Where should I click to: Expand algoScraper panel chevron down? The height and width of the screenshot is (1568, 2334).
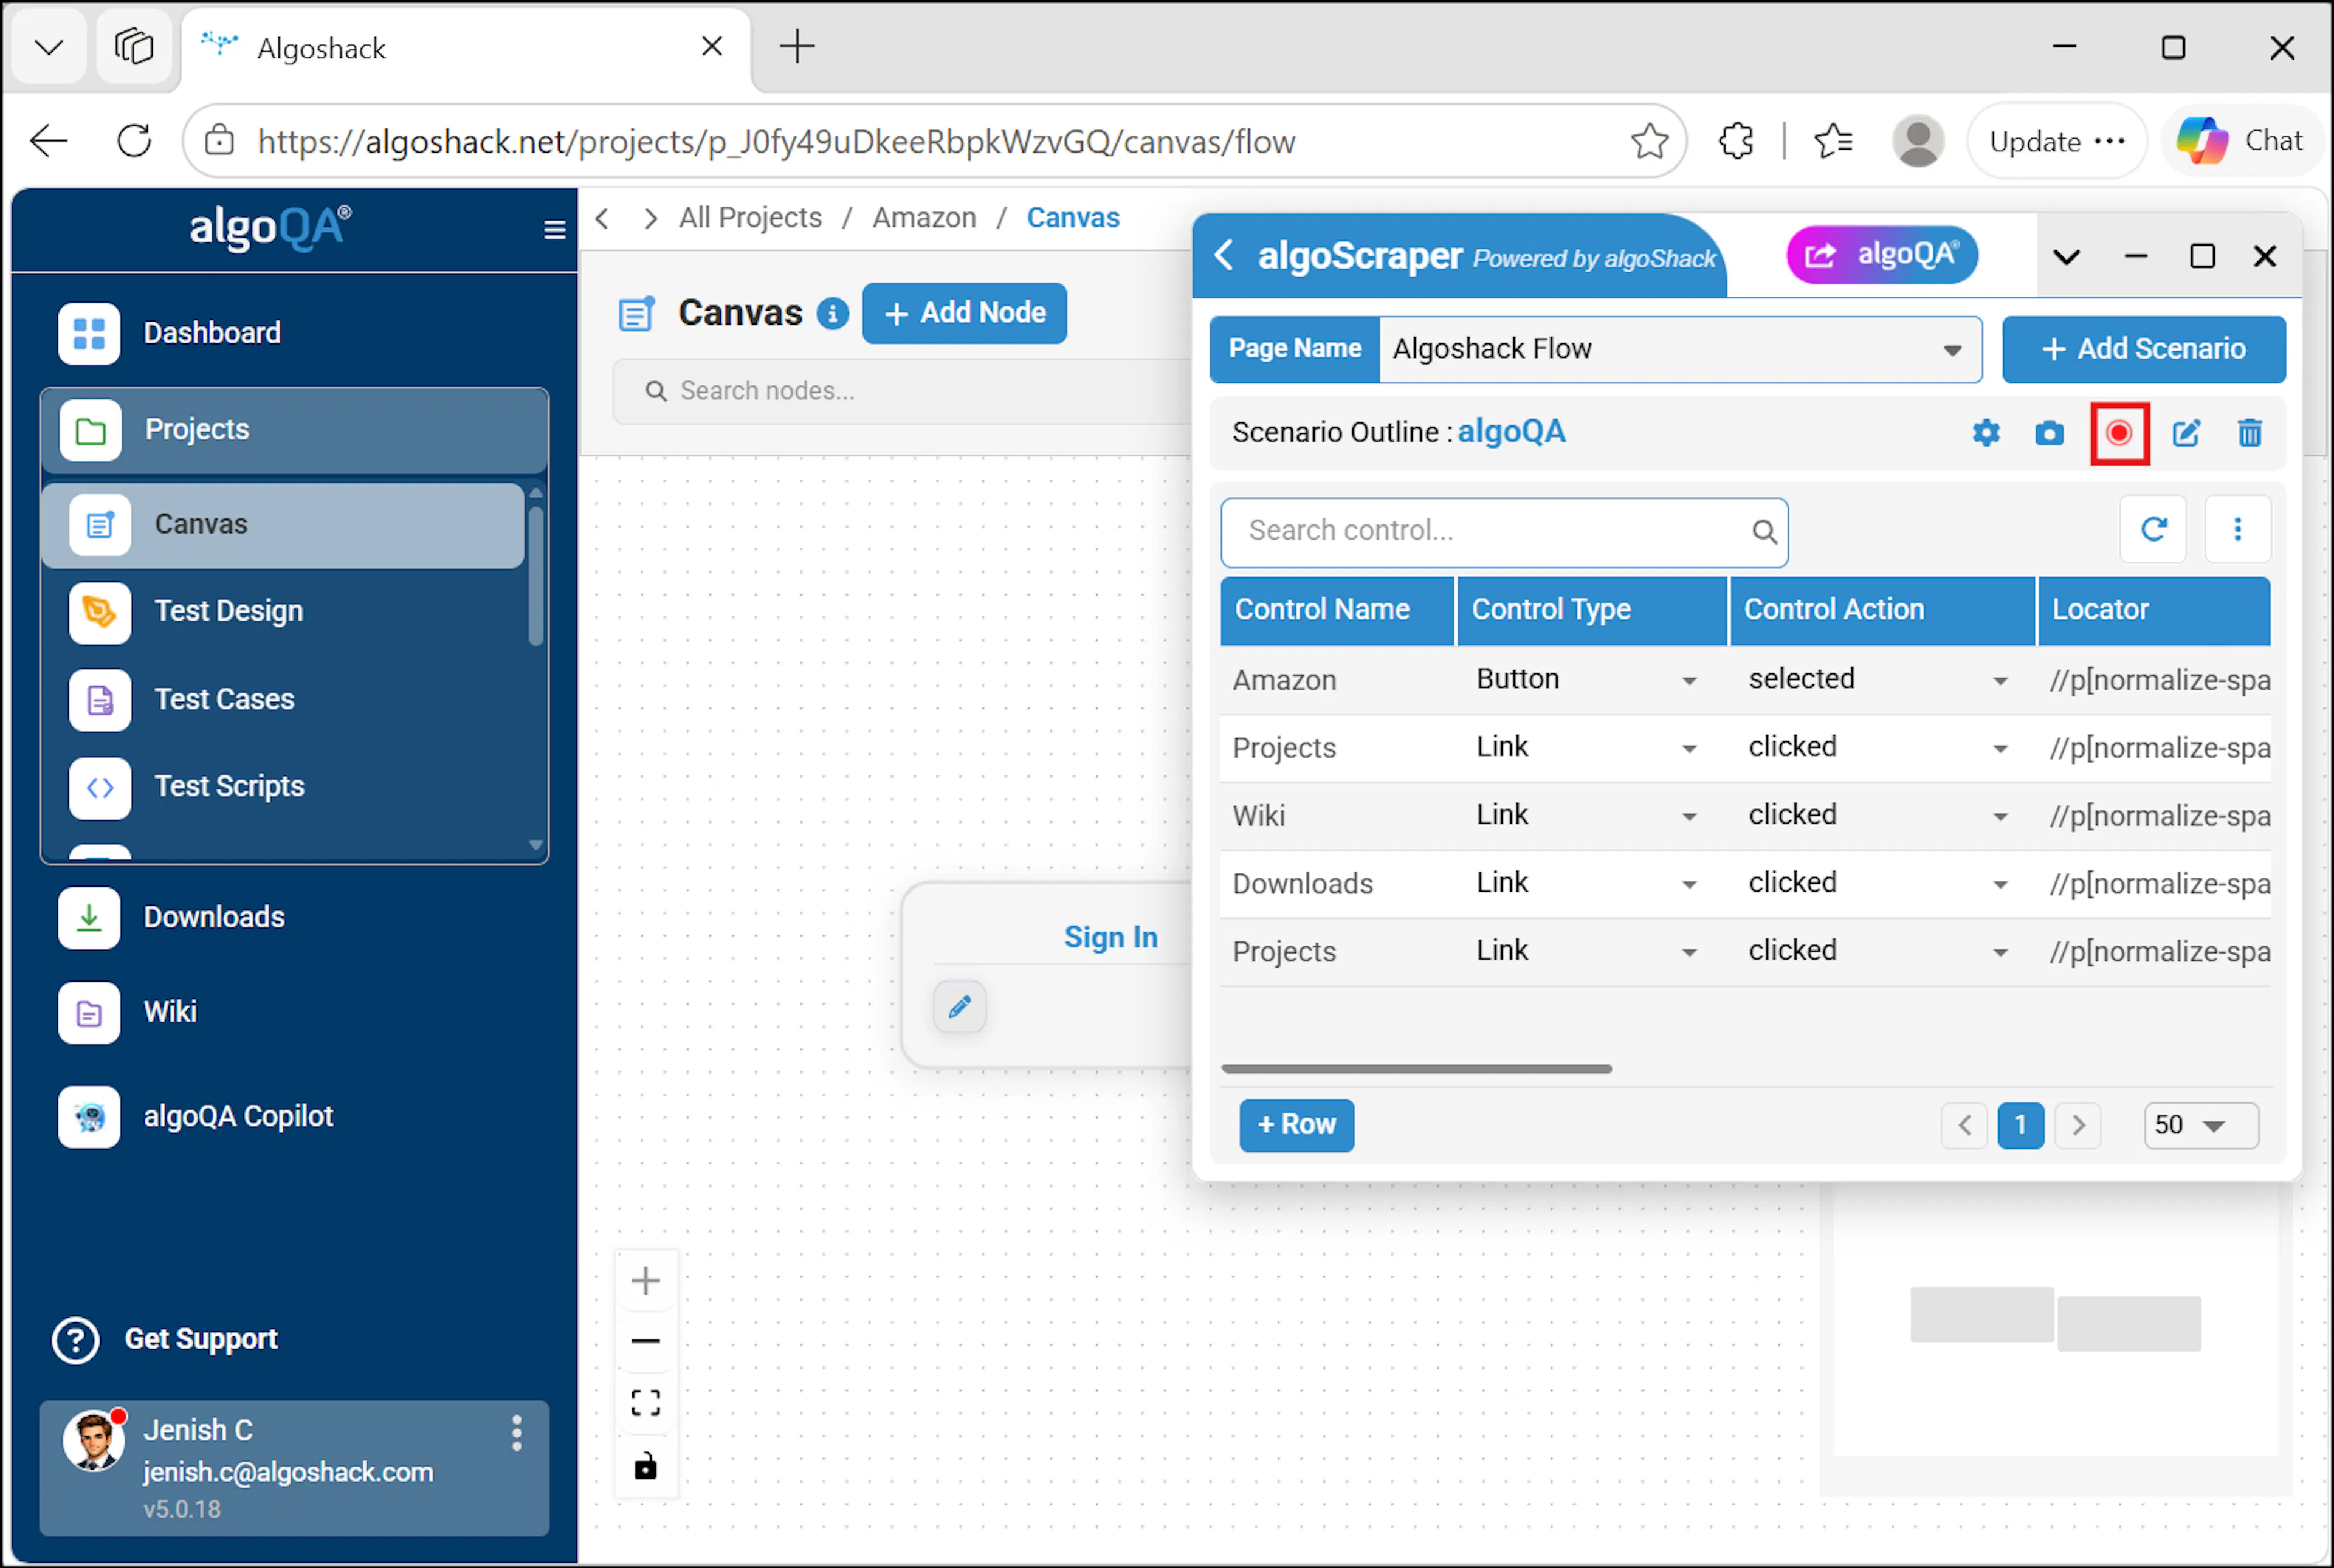click(x=2066, y=257)
